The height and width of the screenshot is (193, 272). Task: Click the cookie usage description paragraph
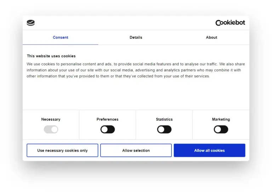click(x=136, y=70)
